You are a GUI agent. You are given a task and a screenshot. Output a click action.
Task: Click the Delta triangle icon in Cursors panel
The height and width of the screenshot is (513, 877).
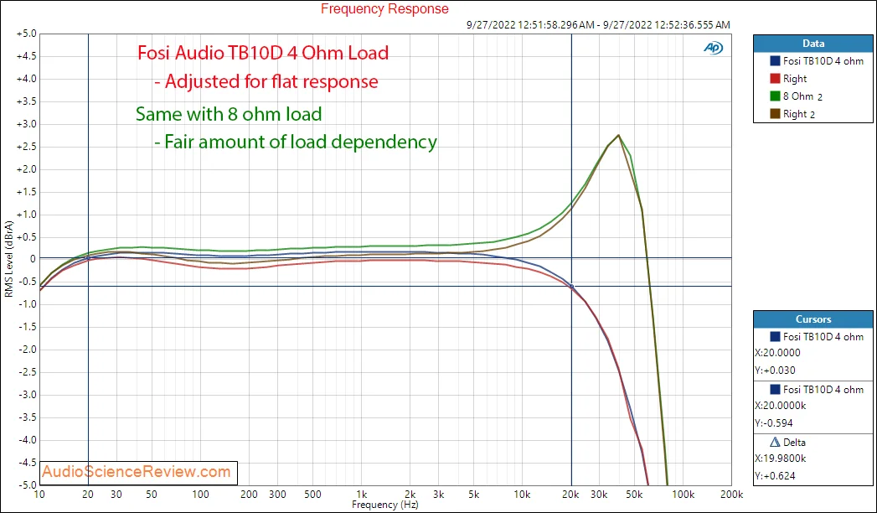(775, 442)
